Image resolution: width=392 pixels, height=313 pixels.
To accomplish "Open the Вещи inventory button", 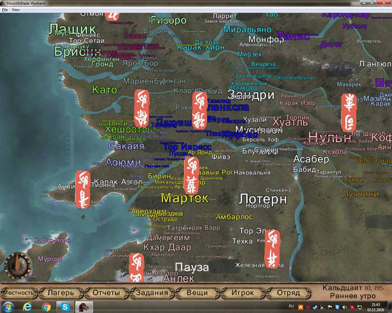I will click(197, 293).
